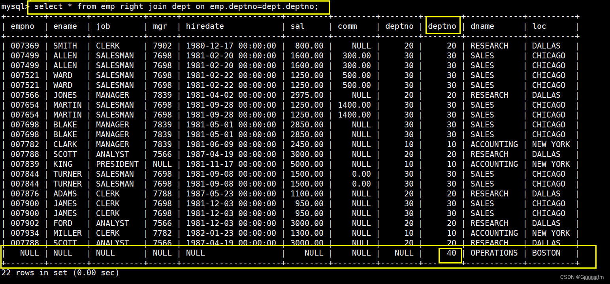This screenshot has height=284, width=610.
Task: Click empno value 007369
Action: [x=25, y=46]
